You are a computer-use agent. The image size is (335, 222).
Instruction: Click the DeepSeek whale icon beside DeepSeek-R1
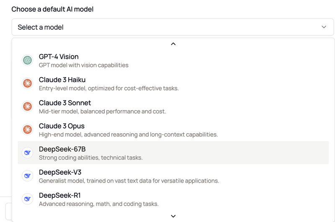click(28, 199)
